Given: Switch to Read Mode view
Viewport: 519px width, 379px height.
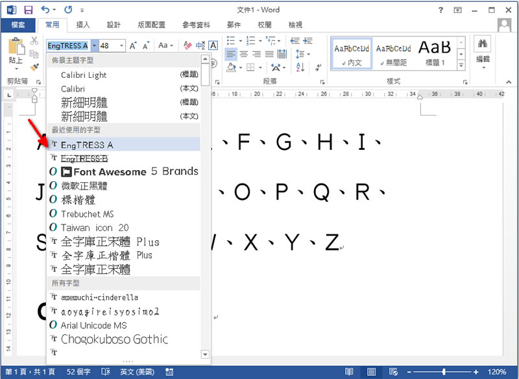Looking at the screenshot, I should click(349, 372).
